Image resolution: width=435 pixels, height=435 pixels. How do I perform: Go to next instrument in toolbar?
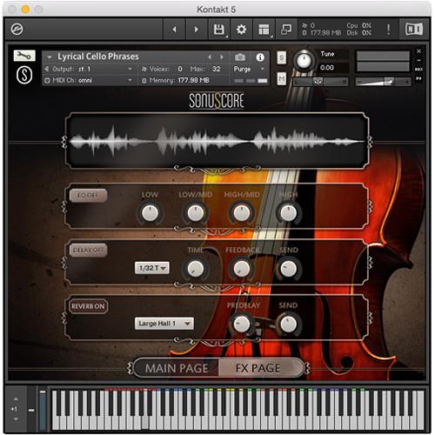point(197,30)
